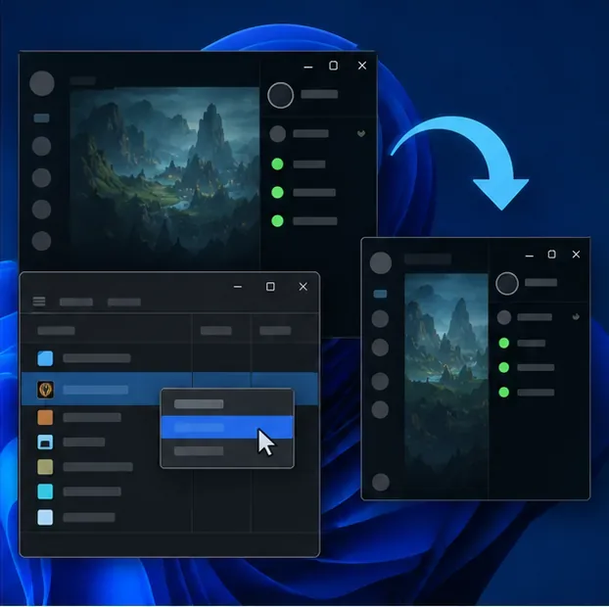This screenshot has height=607, width=609.
Task: Click the bottom grey circle in small launcher sidebar
Action: tap(381, 483)
